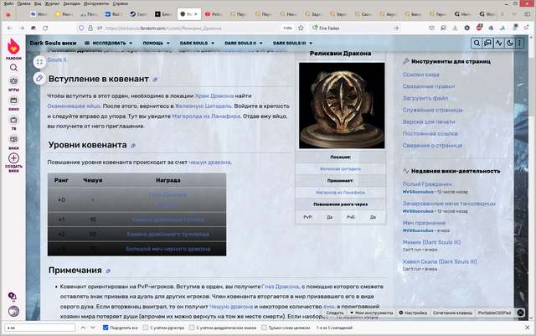536x336 pixels.
Task: Edit the Вступление в ковенант section
Action: (x=155, y=80)
